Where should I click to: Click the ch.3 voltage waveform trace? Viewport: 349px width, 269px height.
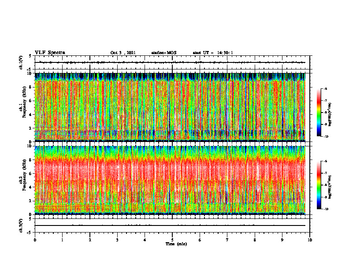pyautogui.click(x=170, y=225)
